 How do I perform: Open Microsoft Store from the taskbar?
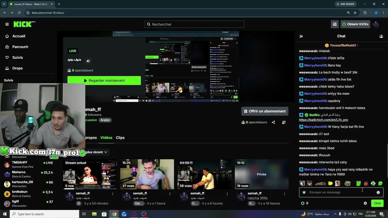[x=104, y=214]
